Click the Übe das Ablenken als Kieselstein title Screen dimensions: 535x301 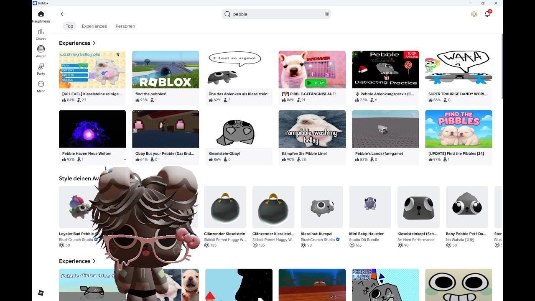(238, 94)
